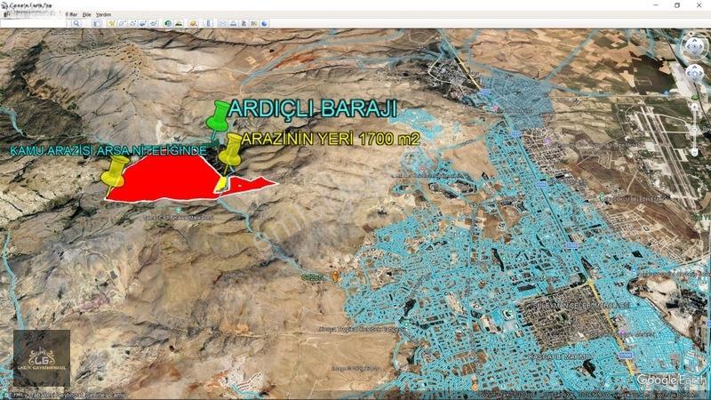Click the yellow ARAZİNİN YERİ pushpin
The width and height of the screenshot is (711, 400).
pos(231,149)
